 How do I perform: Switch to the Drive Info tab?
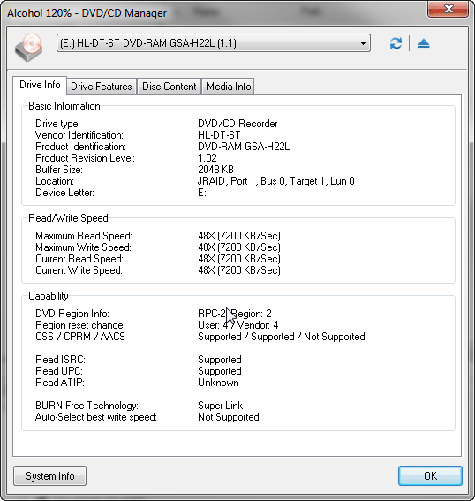[40, 85]
